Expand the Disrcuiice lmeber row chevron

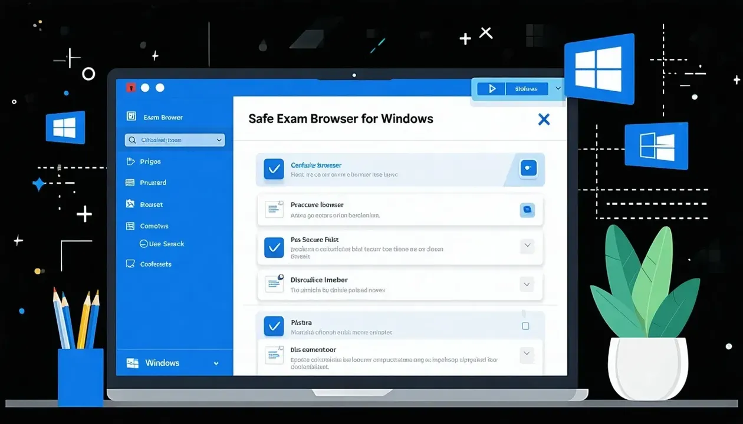(x=527, y=284)
